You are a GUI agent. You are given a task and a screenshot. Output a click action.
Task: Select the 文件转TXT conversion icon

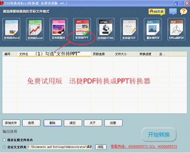pos(129,29)
